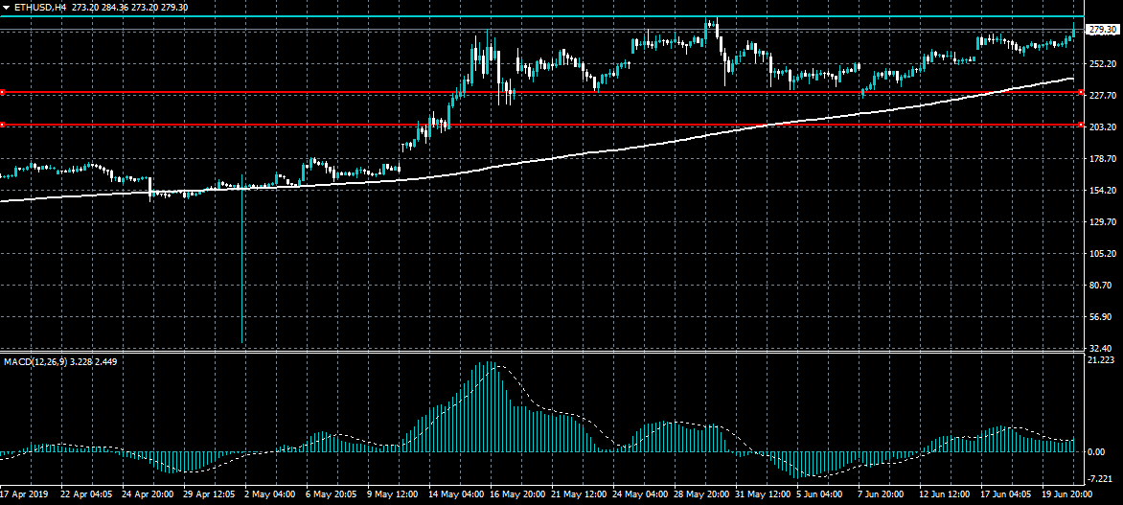Click the 9 May 12:00 time label
Screen dimensions: 1123x505
tap(393, 494)
